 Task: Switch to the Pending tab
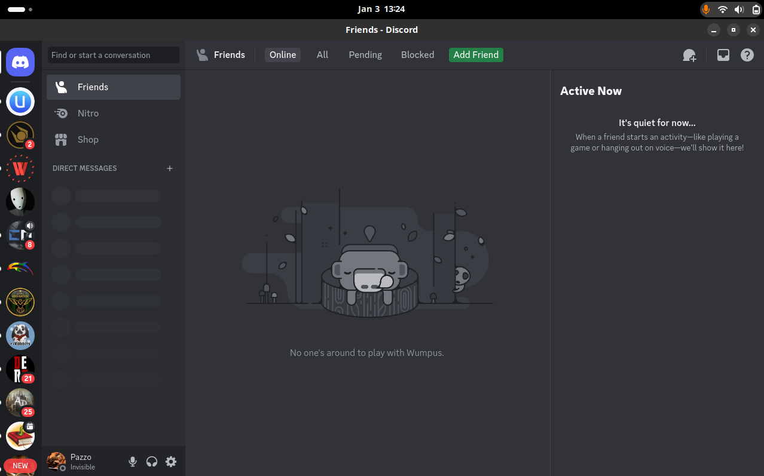click(365, 54)
